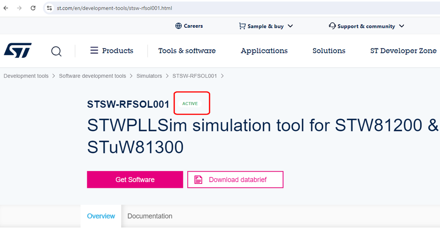
Task: Click the headset support icon
Action: pyautogui.click(x=332, y=26)
